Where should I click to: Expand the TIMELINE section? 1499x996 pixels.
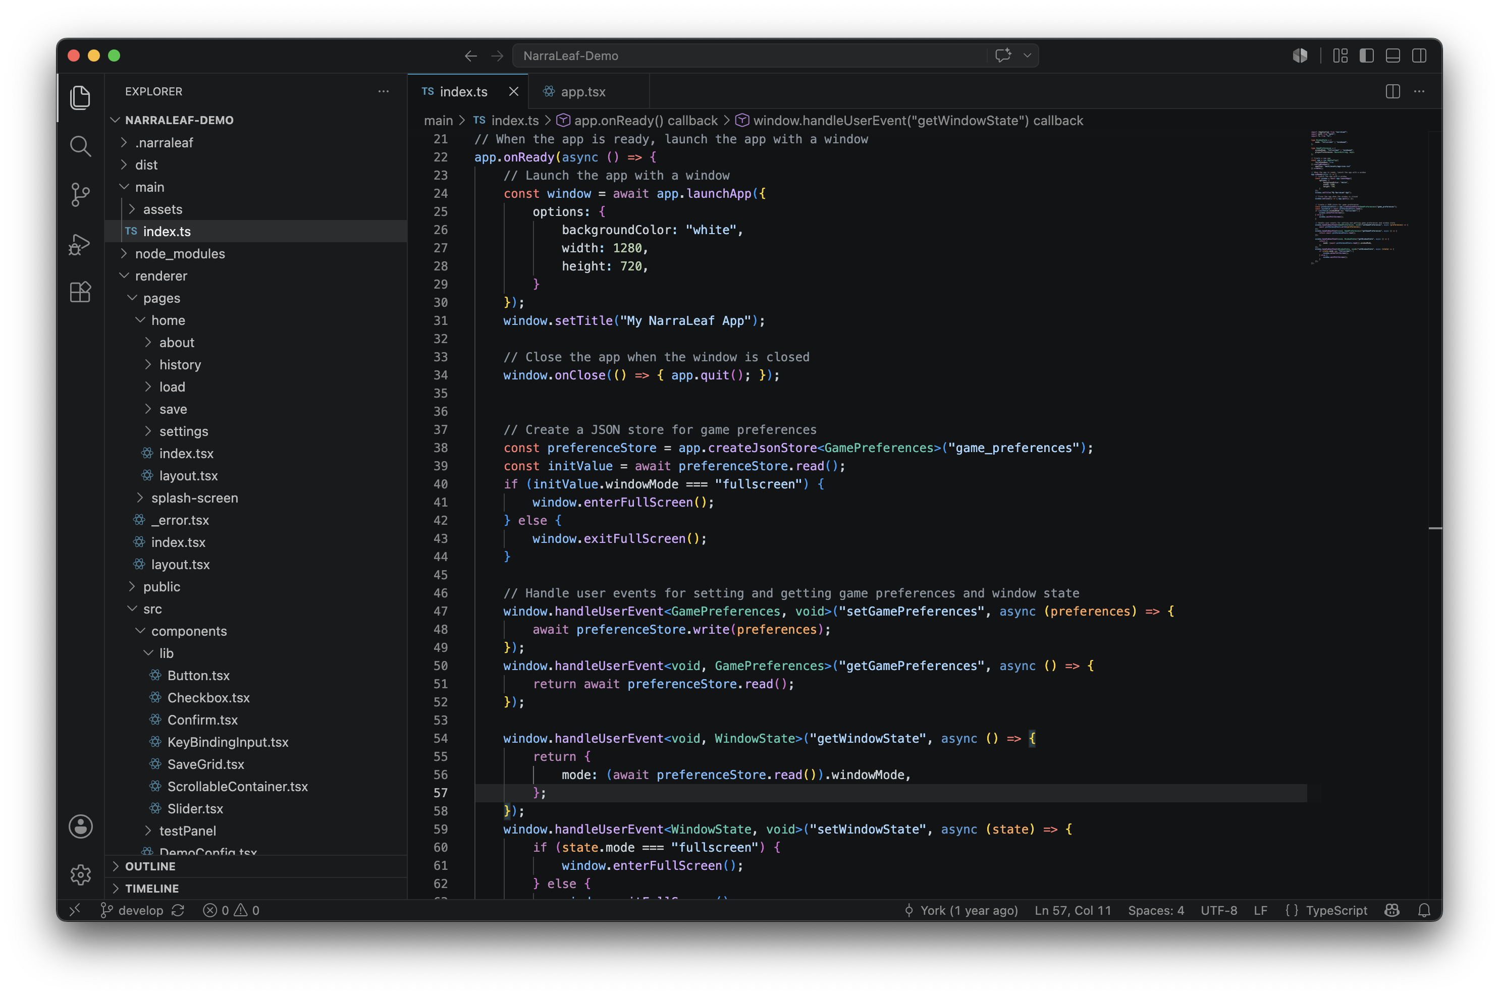tap(256, 888)
